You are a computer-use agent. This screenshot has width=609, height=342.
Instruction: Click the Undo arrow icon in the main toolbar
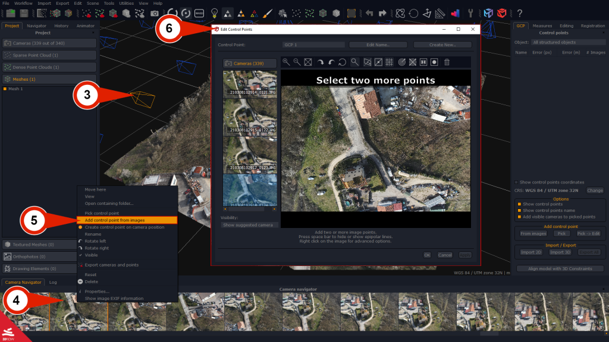(369, 12)
